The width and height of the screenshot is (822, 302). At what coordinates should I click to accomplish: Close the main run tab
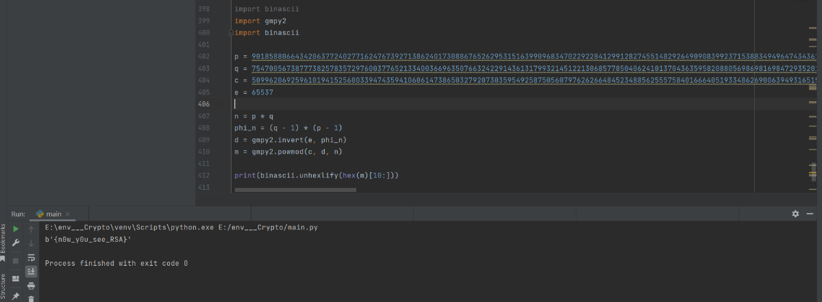pos(68,215)
